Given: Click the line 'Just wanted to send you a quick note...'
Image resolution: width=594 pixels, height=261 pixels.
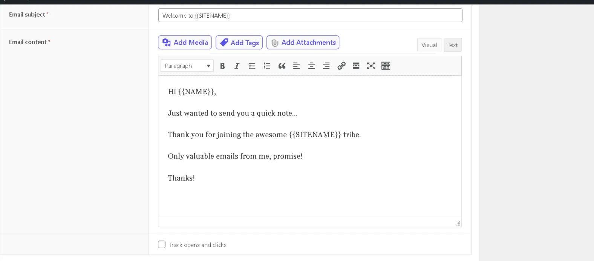Looking at the screenshot, I should pos(233,113).
